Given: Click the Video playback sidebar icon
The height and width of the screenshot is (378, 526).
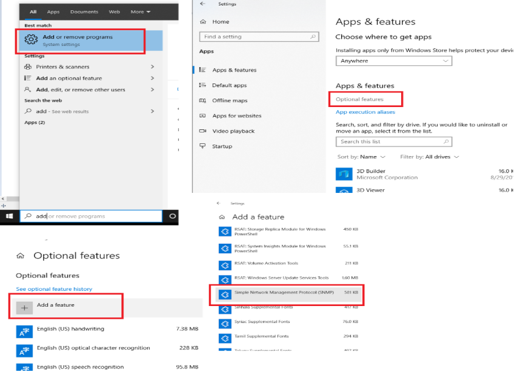Looking at the screenshot, I should (x=202, y=131).
